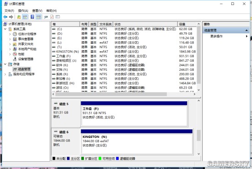Click the Back arrow toolbar icon
This screenshot has height=169, width=252.
5,17
